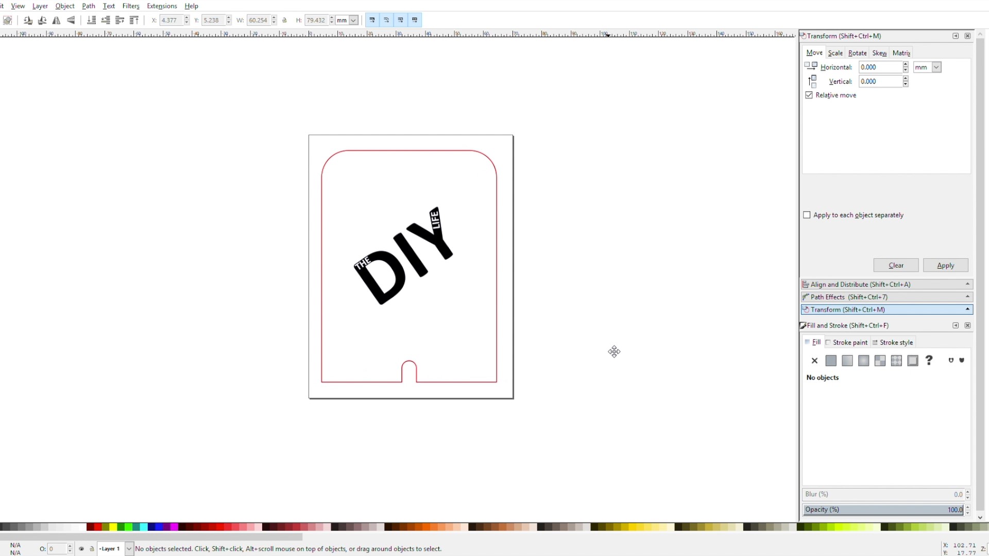Click the raise selection to top icon
The image size is (989, 556).
[134, 20]
